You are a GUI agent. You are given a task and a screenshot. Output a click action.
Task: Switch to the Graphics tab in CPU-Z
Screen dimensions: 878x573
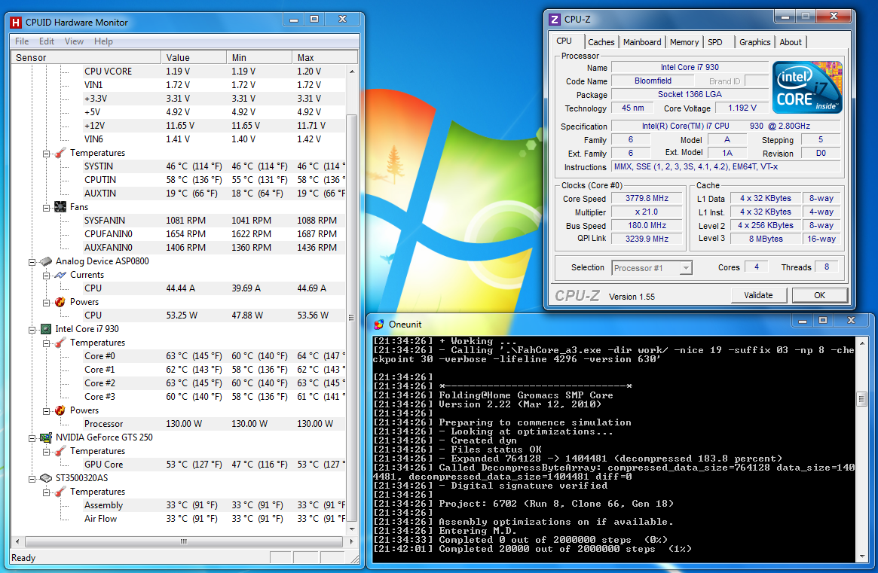click(x=755, y=42)
